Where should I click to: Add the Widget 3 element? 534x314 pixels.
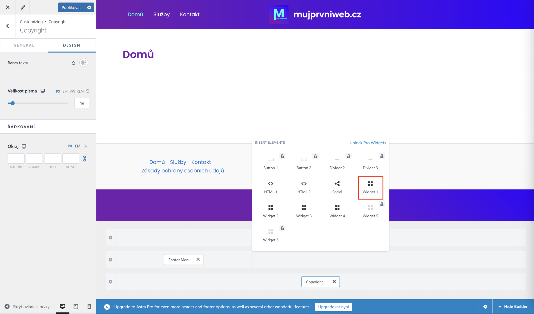[x=304, y=211]
